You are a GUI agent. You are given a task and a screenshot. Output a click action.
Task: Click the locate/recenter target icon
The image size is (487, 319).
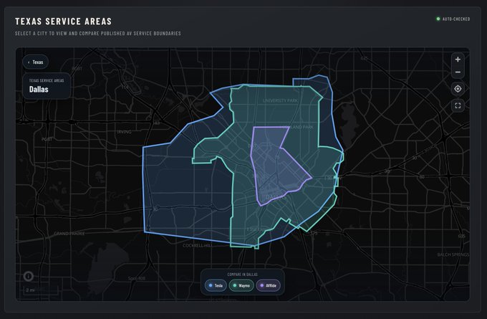point(458,89)
